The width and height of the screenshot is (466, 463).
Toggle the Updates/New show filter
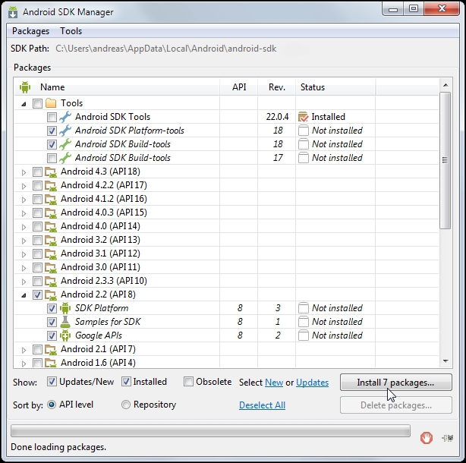pyautogui.click(x=52, y=382)
